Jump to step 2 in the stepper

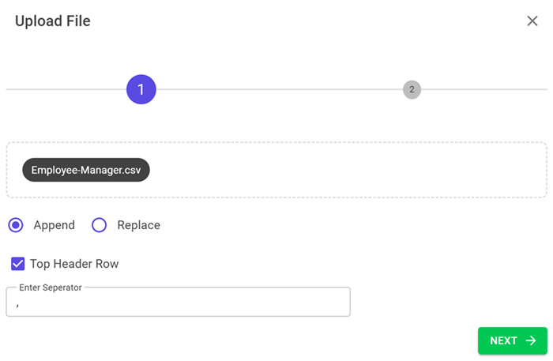pyautogui.click(x=412, y=90)
